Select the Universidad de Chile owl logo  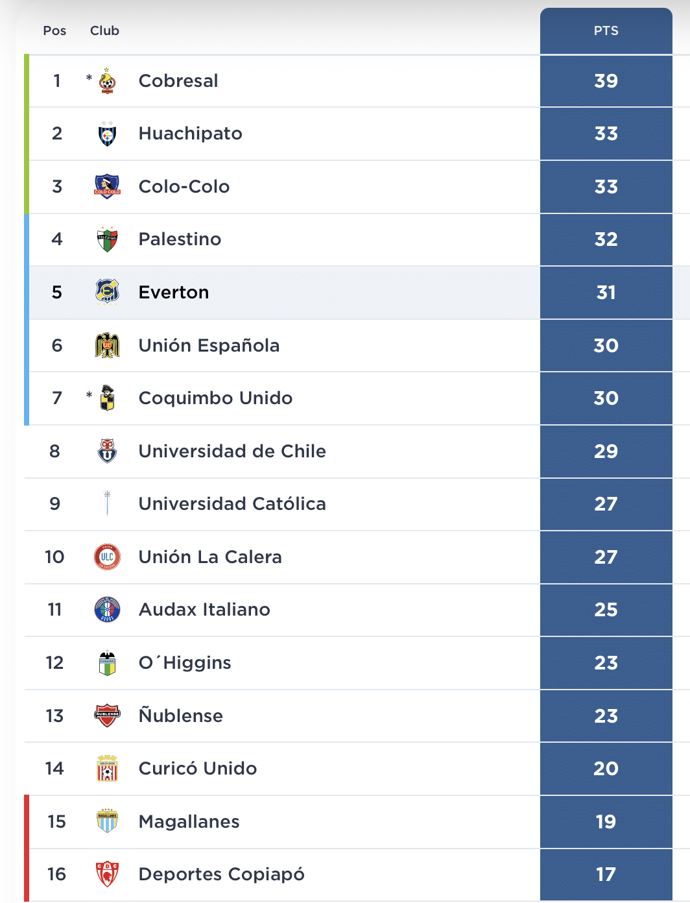[107, 451]
